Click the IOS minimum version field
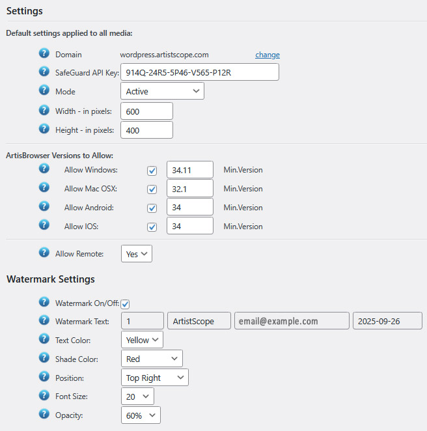 (x=190, y=226)
